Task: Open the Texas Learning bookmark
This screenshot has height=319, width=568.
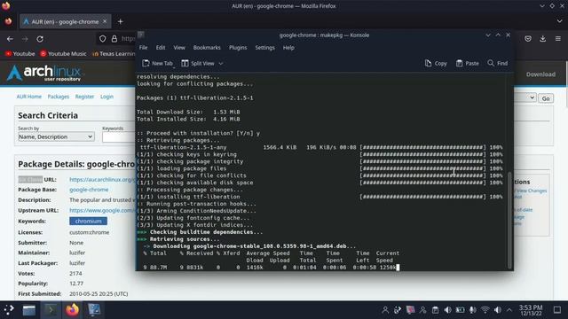Action: coord(114,53)
